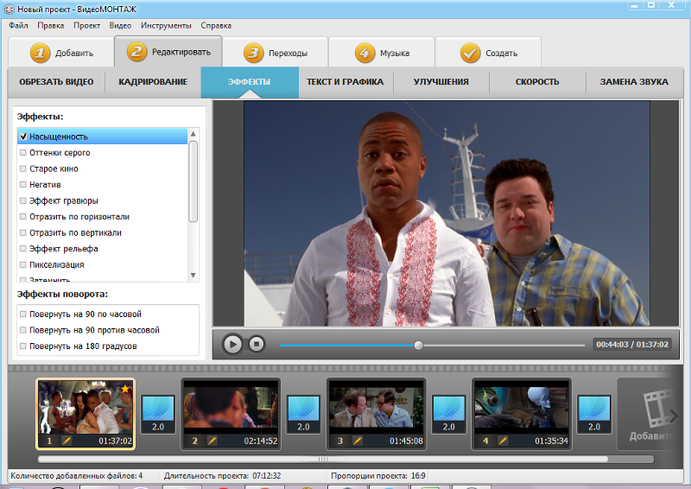Click the playback seek slider handle
691x489 pixels.
(419, 345)
